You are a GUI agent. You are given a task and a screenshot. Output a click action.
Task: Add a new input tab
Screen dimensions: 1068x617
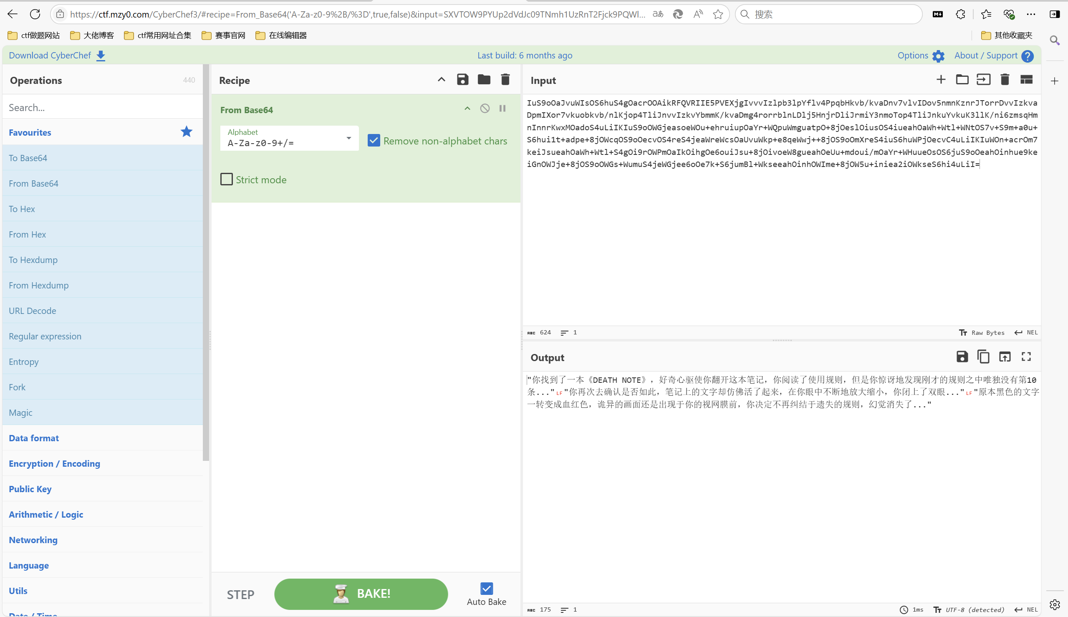coord(940,80)
